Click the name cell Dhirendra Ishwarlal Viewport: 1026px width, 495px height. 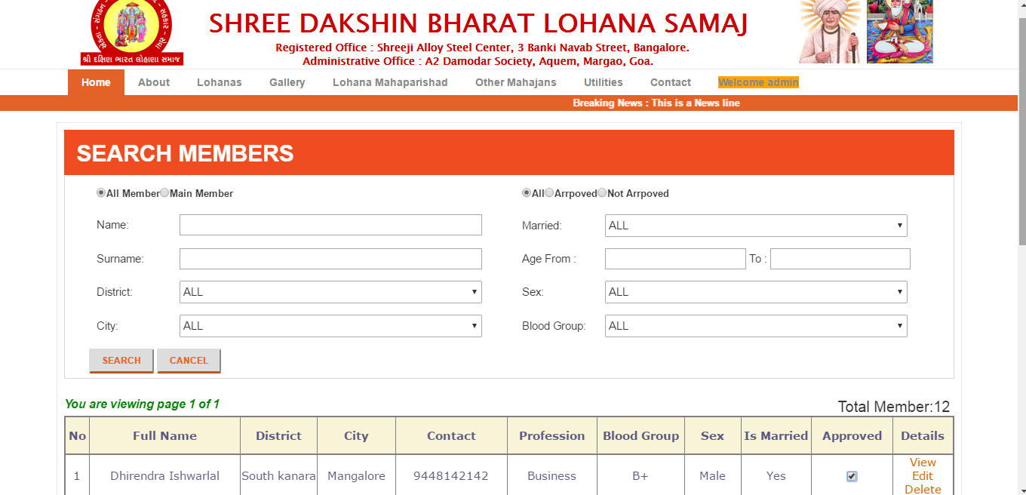click(x=164, y=476)
